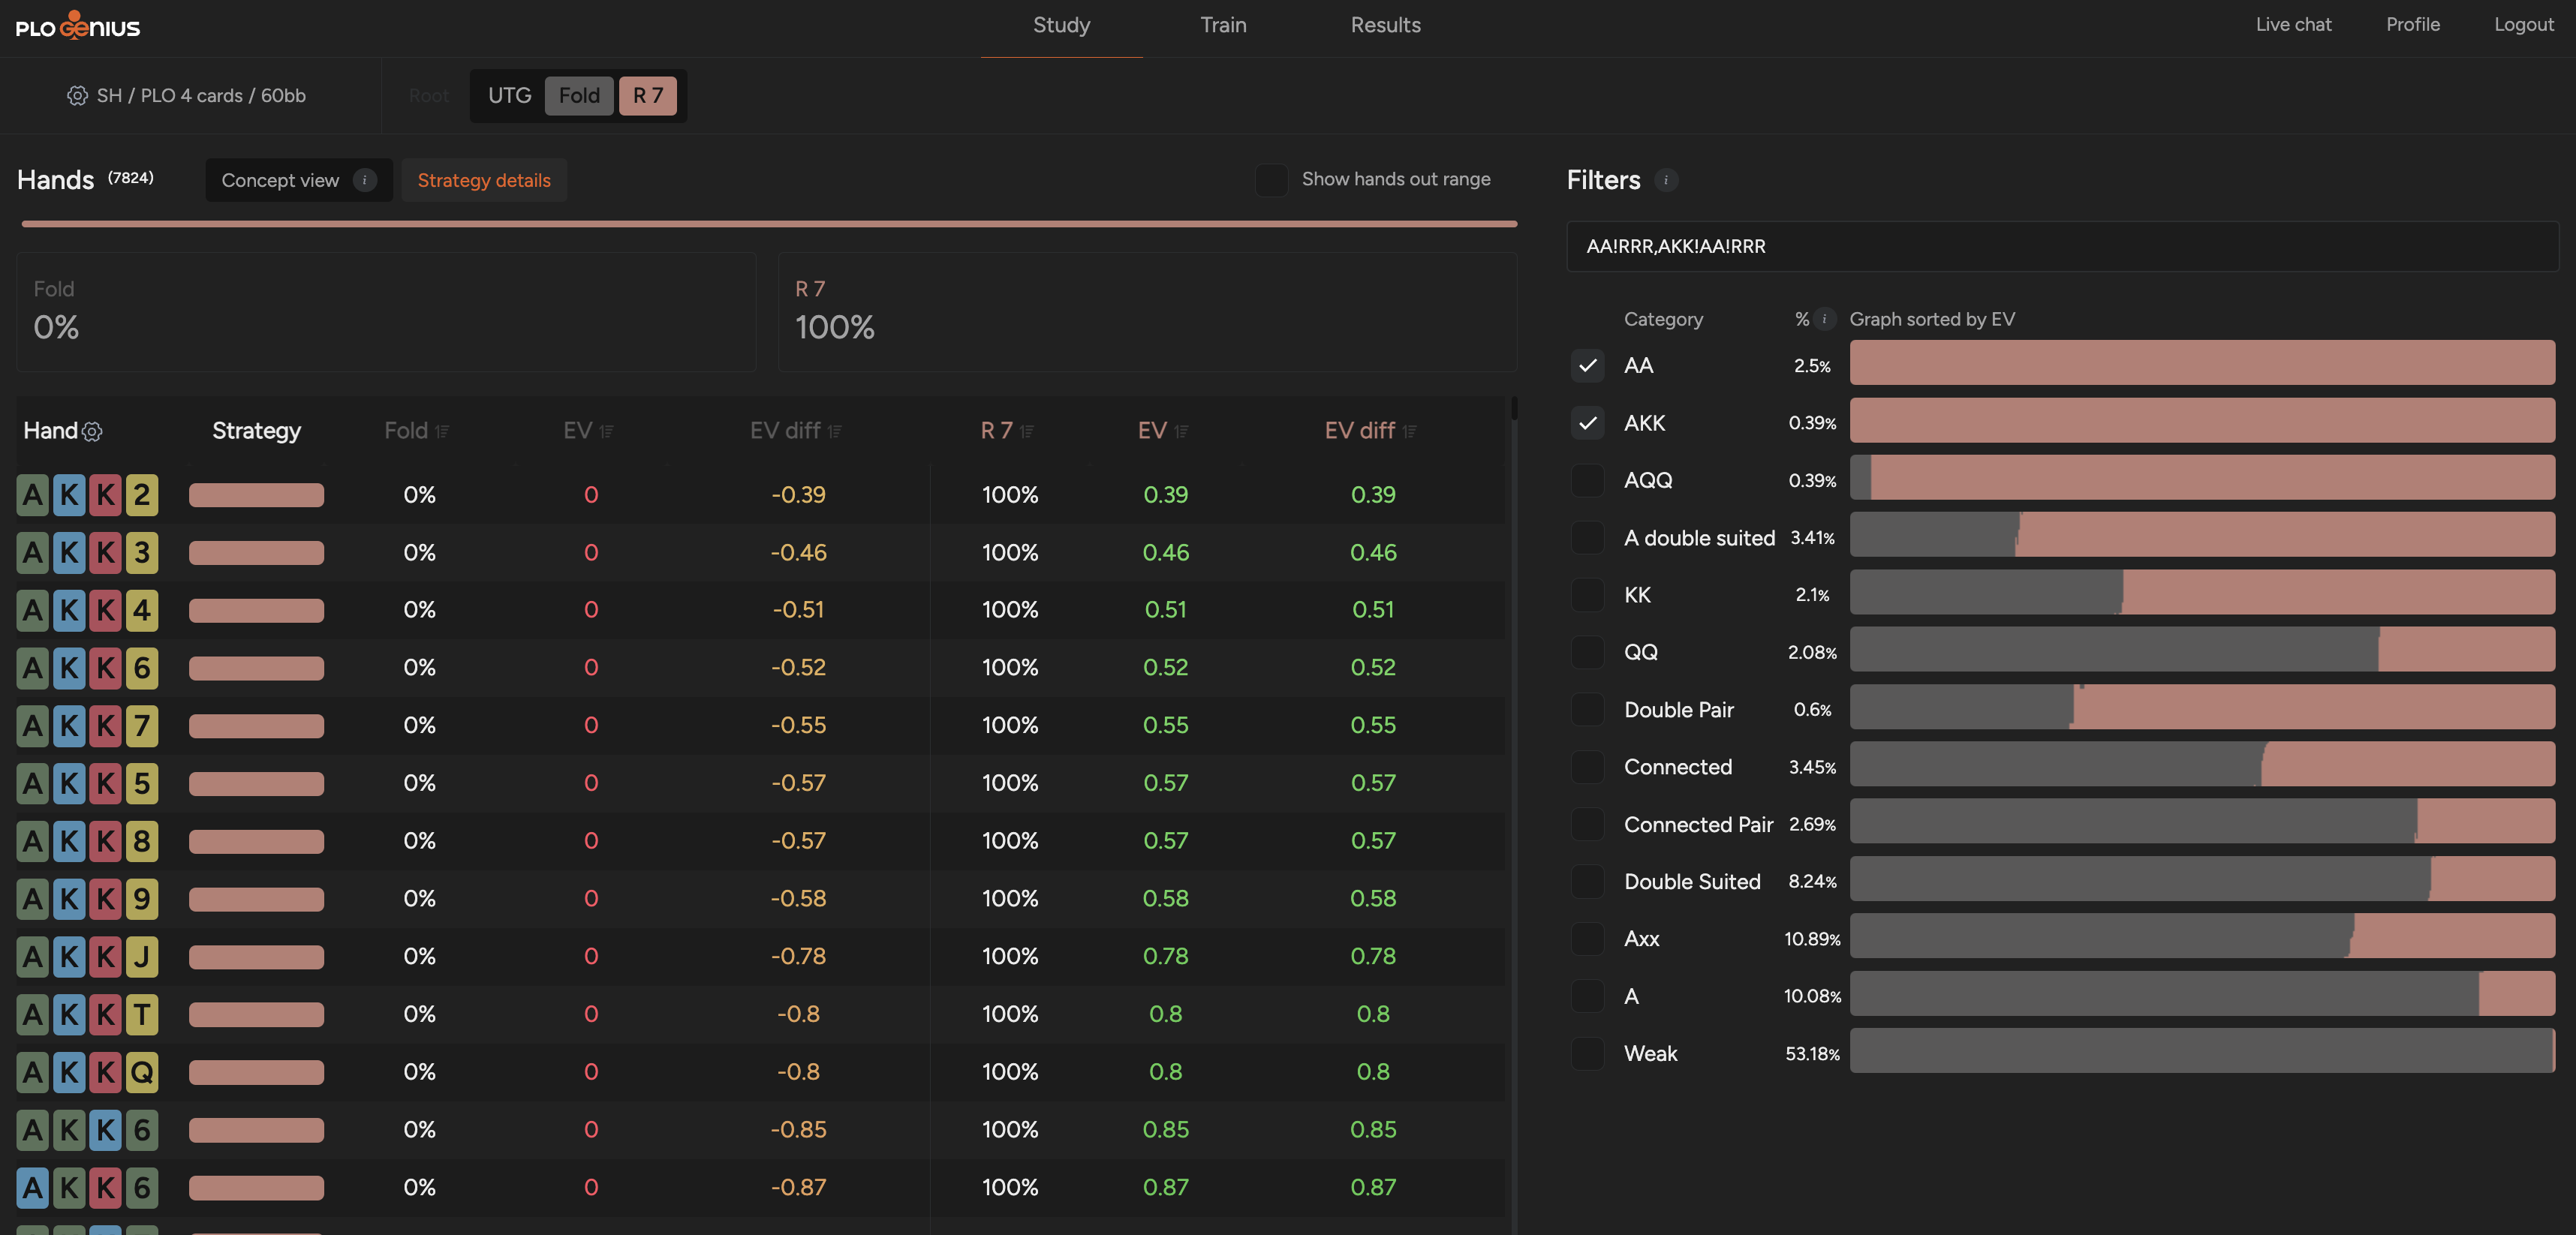Uncheck the AKK category filter

(1587, 423)
